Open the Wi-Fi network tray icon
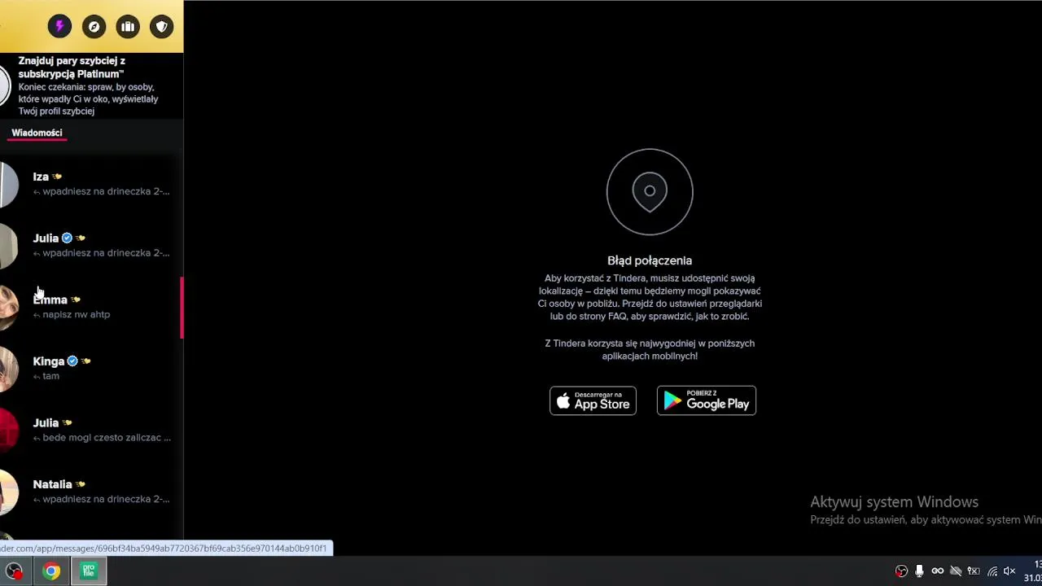The width and height of the screenshot is (1042, 586). [992, 571]
